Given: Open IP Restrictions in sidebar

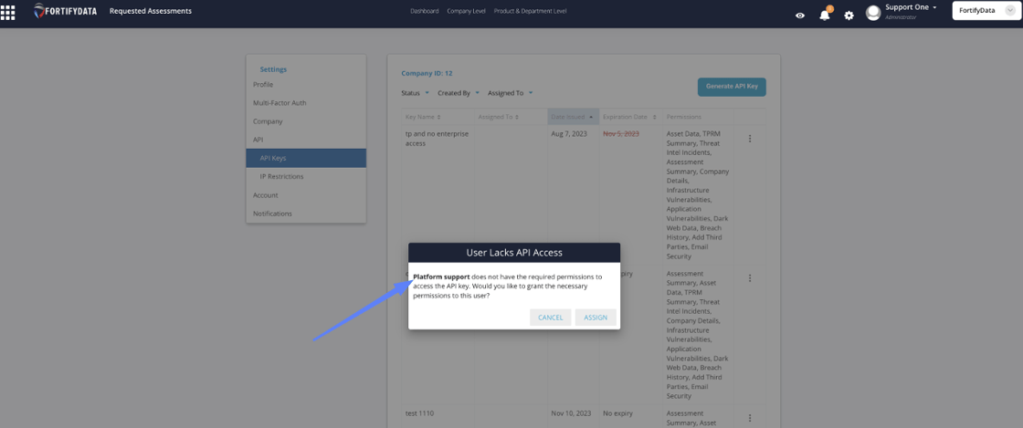Looking at the screenshot, I should click(281, 176).
